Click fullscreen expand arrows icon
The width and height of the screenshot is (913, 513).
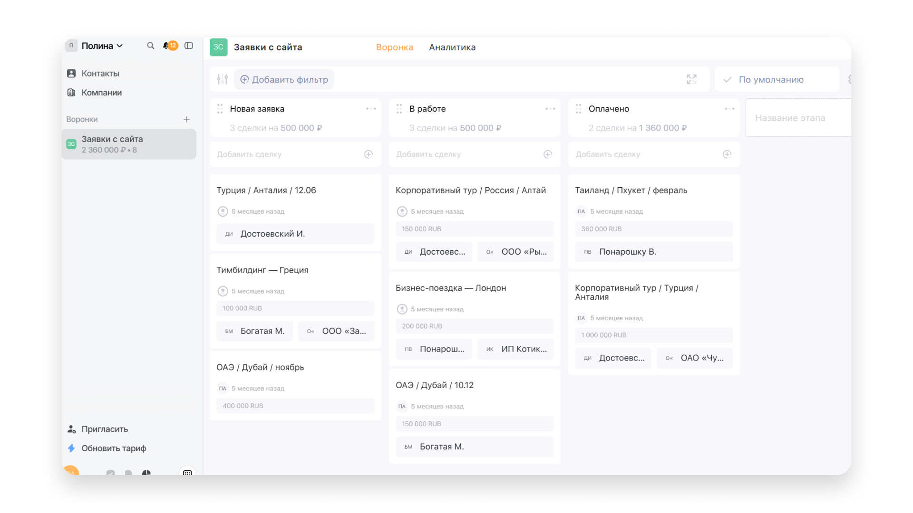pyautogui.click(x=691, y=79)
